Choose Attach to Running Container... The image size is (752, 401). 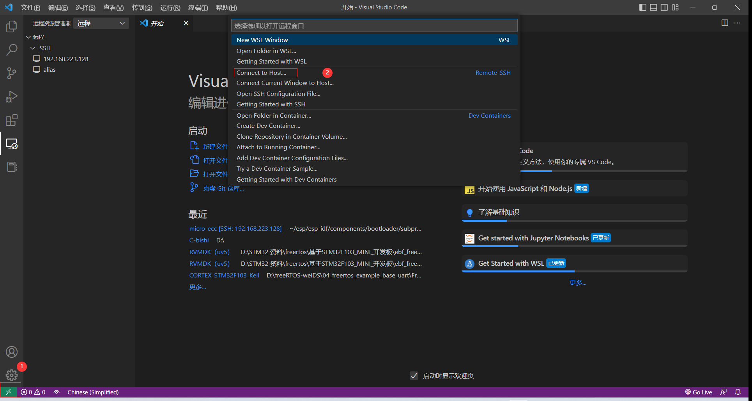(374, 147)
